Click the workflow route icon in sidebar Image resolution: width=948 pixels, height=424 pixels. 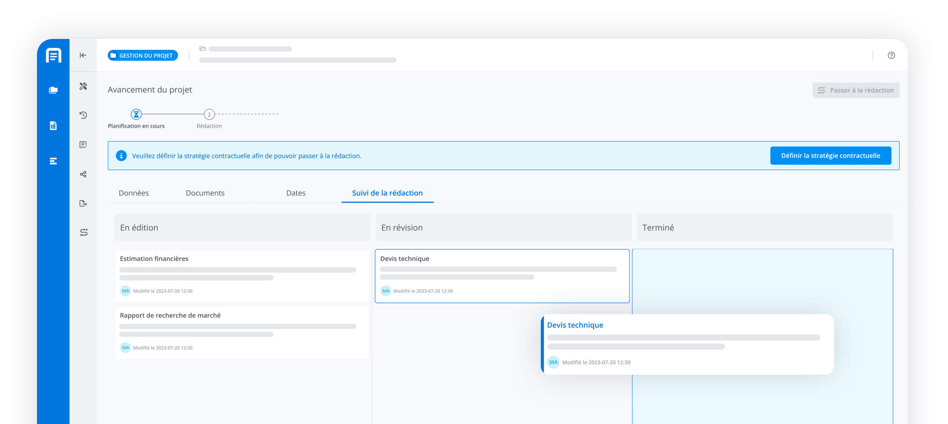click(x=83, y=232)
